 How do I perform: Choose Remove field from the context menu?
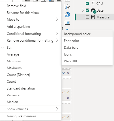[x=31, y=6]
